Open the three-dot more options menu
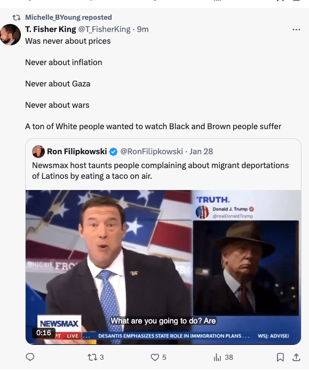The image size is (309, 372). point(296,29)
